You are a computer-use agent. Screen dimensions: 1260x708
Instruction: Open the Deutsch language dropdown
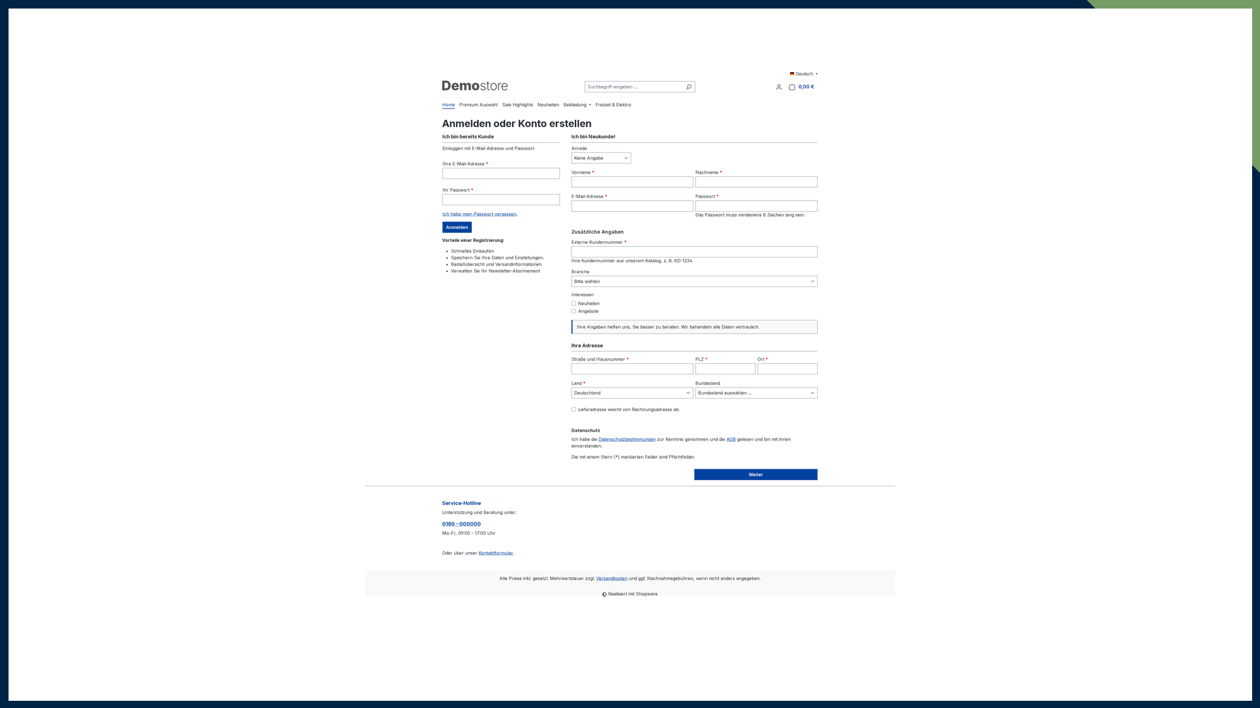pyautogui.click(x=804, y=74)
